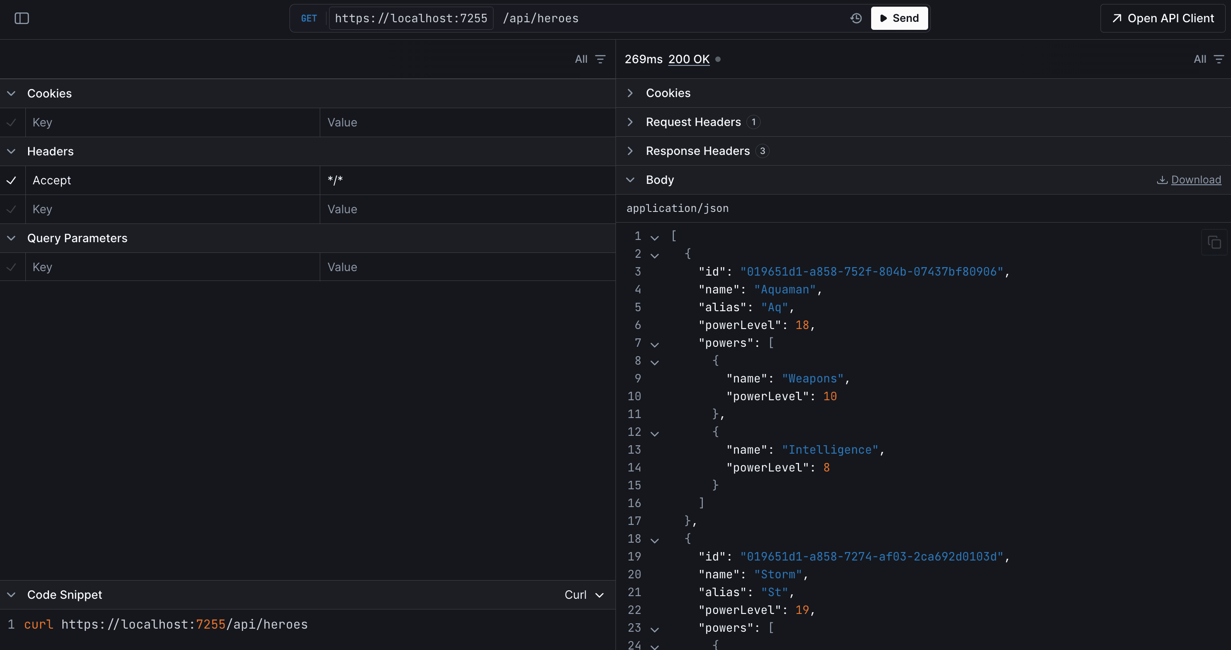
Task: Click the Storm id value string
Action: point(872,557)
